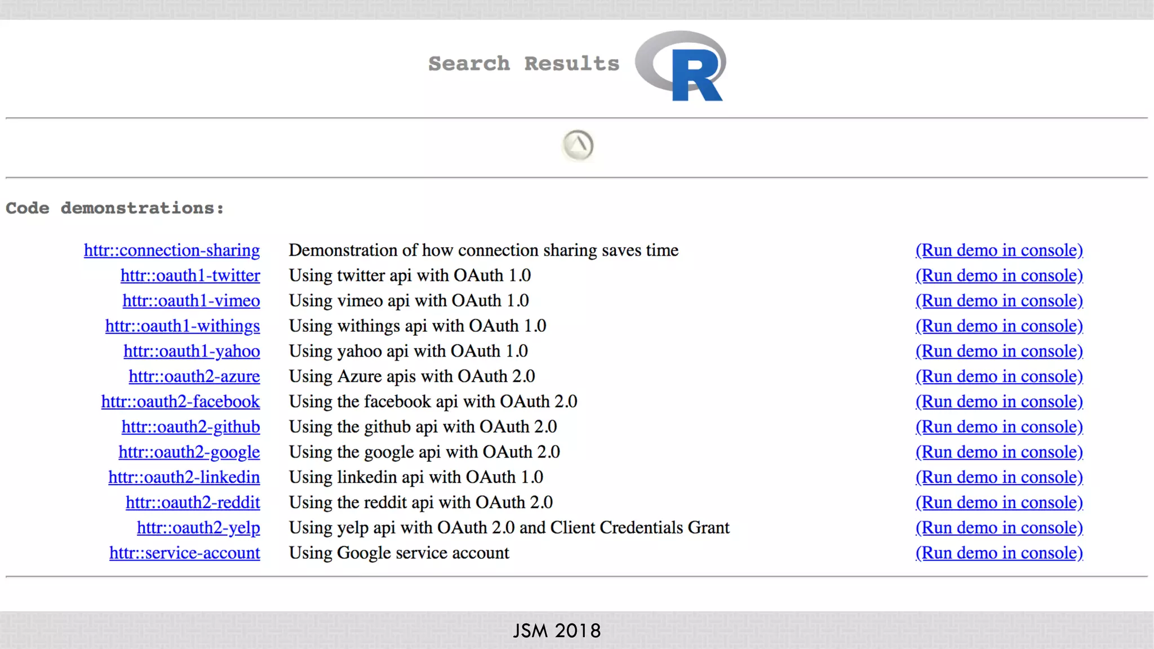
Task: Select the httr::oauth1-withings link
Action: click(182, 326)
